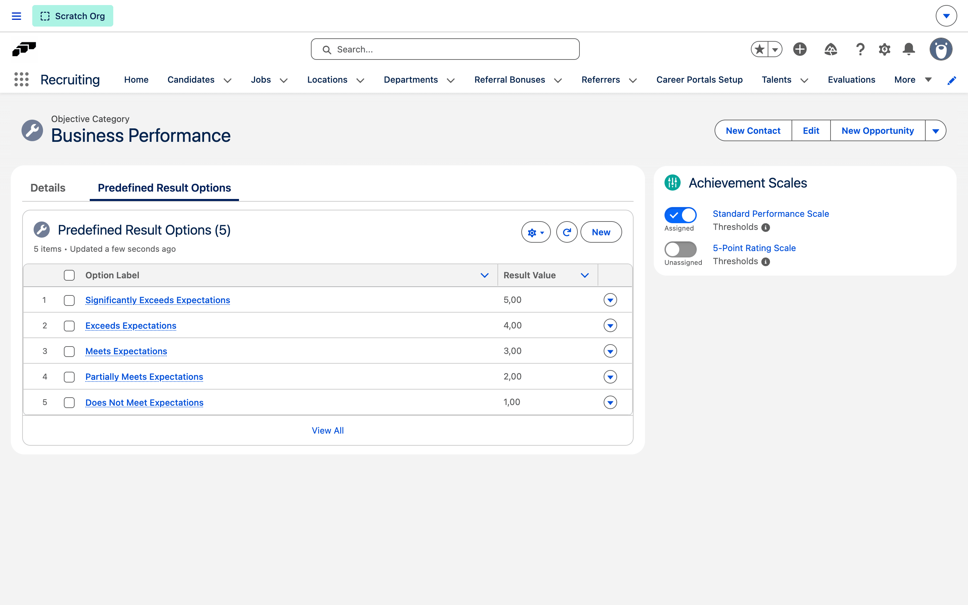Open Option Label column actions chevron
The width and height of the screenshot is (968, 605).
click(484, 275)
